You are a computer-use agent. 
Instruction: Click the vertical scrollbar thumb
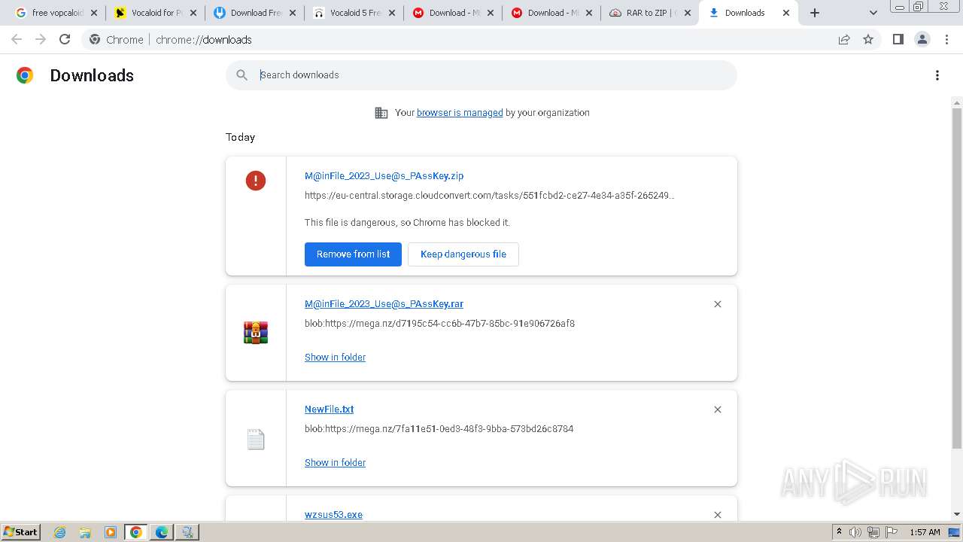[x=957, y=277]
